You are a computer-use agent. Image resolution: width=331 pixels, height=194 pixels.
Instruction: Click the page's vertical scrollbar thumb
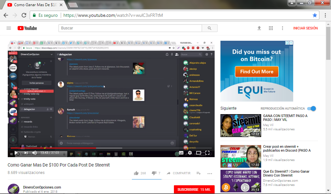pyautogui.click(x=328, y=43)
